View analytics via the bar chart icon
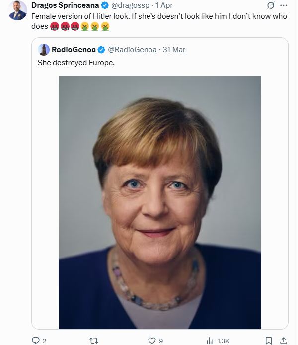Screen dimensions: 298x345 210,341
